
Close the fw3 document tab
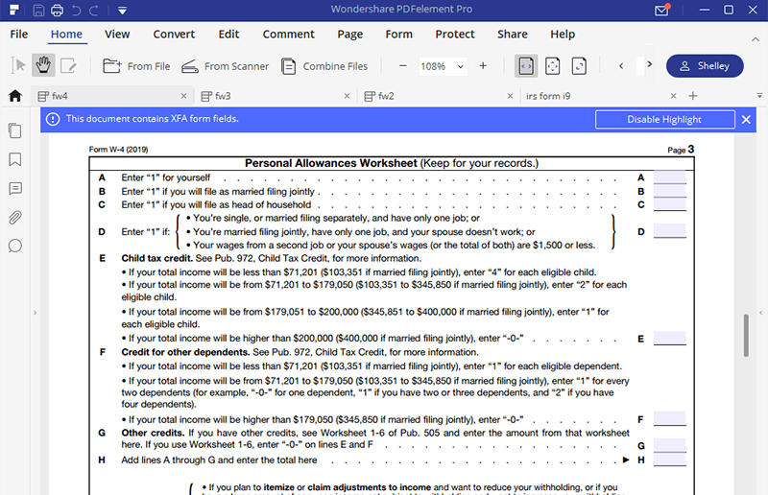click(x=347, y=96)
